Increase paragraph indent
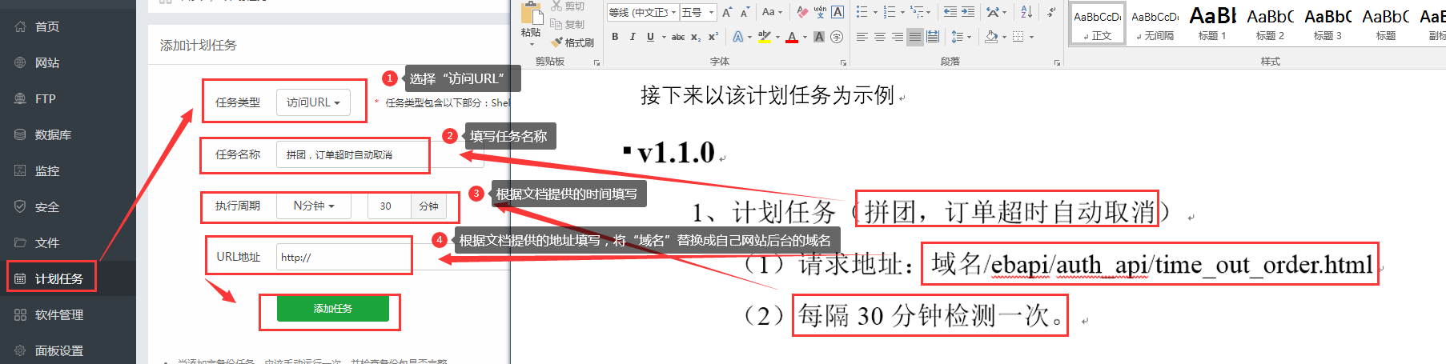The image size is (1446, 364). pos(968,12)
